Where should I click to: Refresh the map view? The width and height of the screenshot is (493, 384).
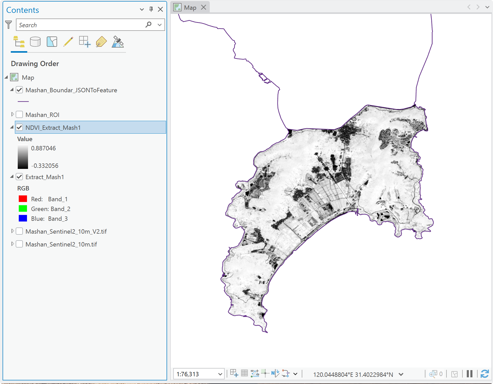tap(485, 374)
